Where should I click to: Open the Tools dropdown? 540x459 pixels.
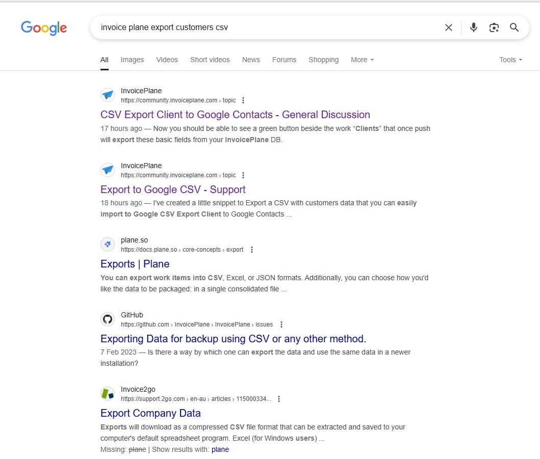tap(511, 60)
